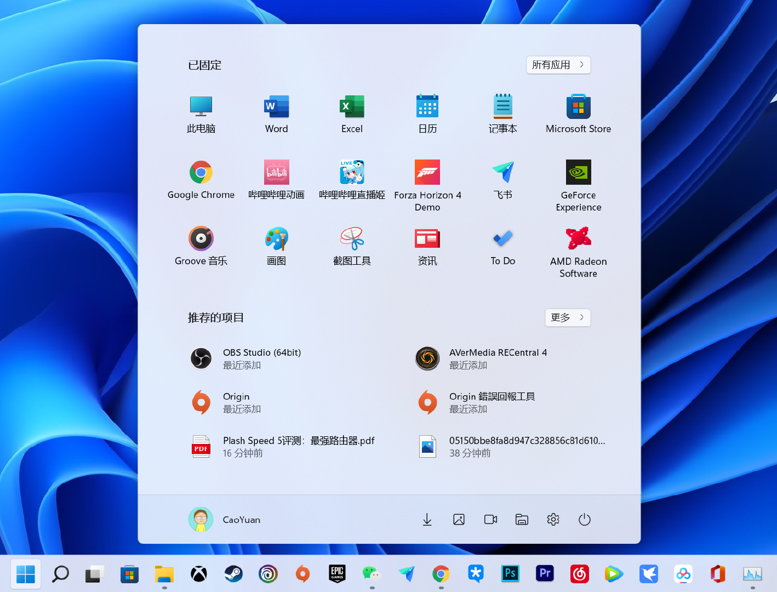Launch Google Chrome from pinned apps
This screenshot has height=592, width=777.
tap(201, 180)
